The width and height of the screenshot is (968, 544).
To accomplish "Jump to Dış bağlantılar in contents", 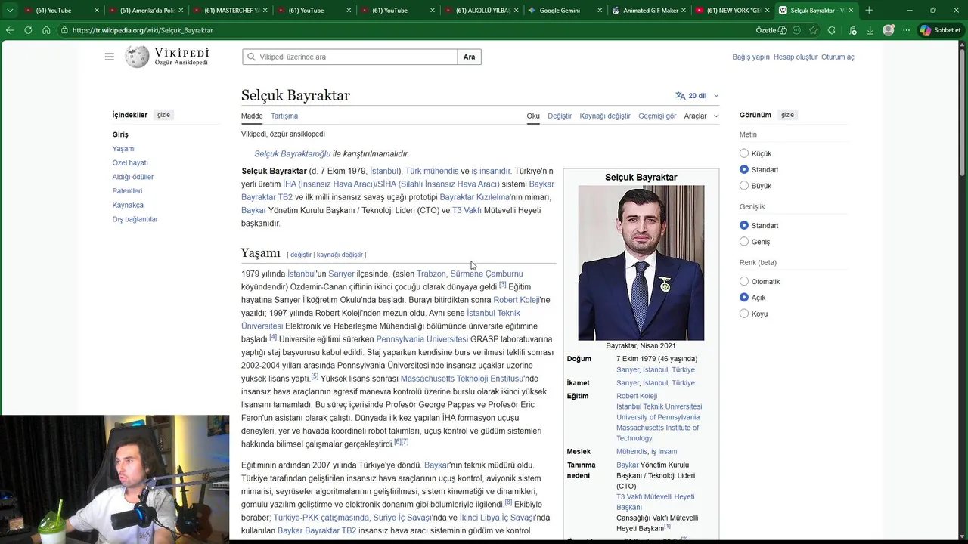I will tap(135, 219).
